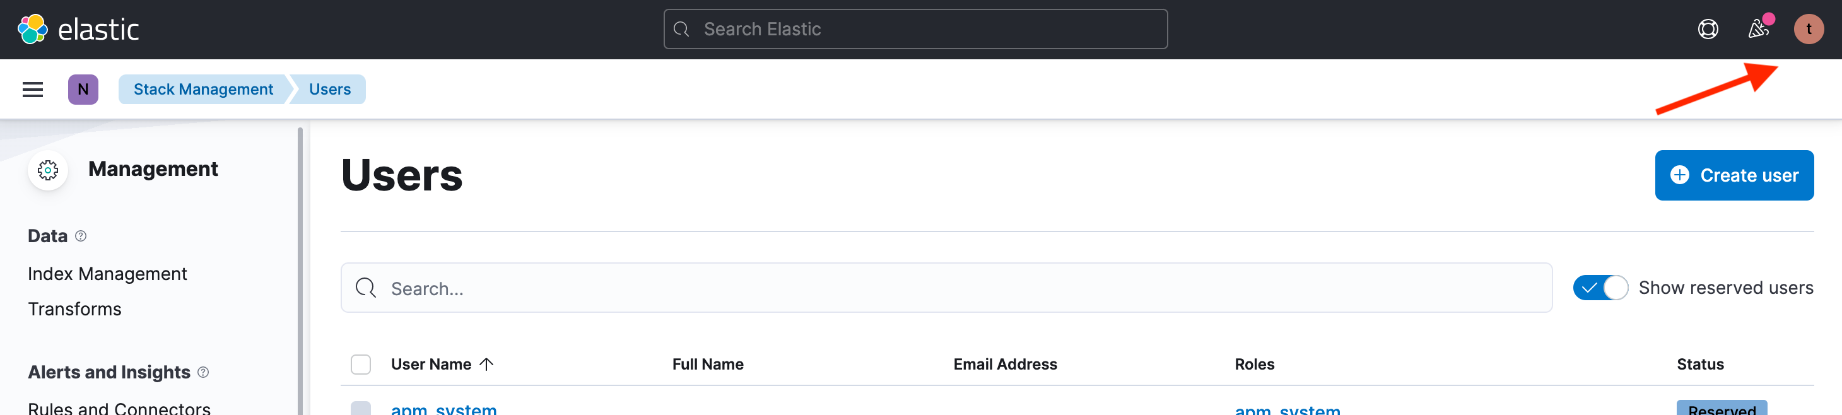
Task: Click the Data section help icon
Action: click(81, 236)
